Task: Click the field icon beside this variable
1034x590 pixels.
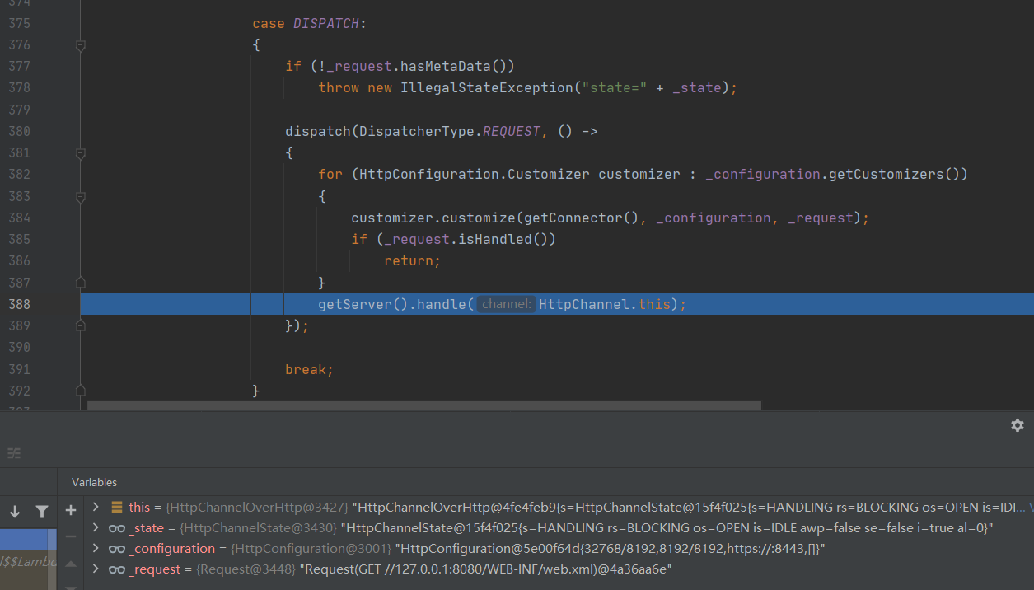Action: pos(116,508)
